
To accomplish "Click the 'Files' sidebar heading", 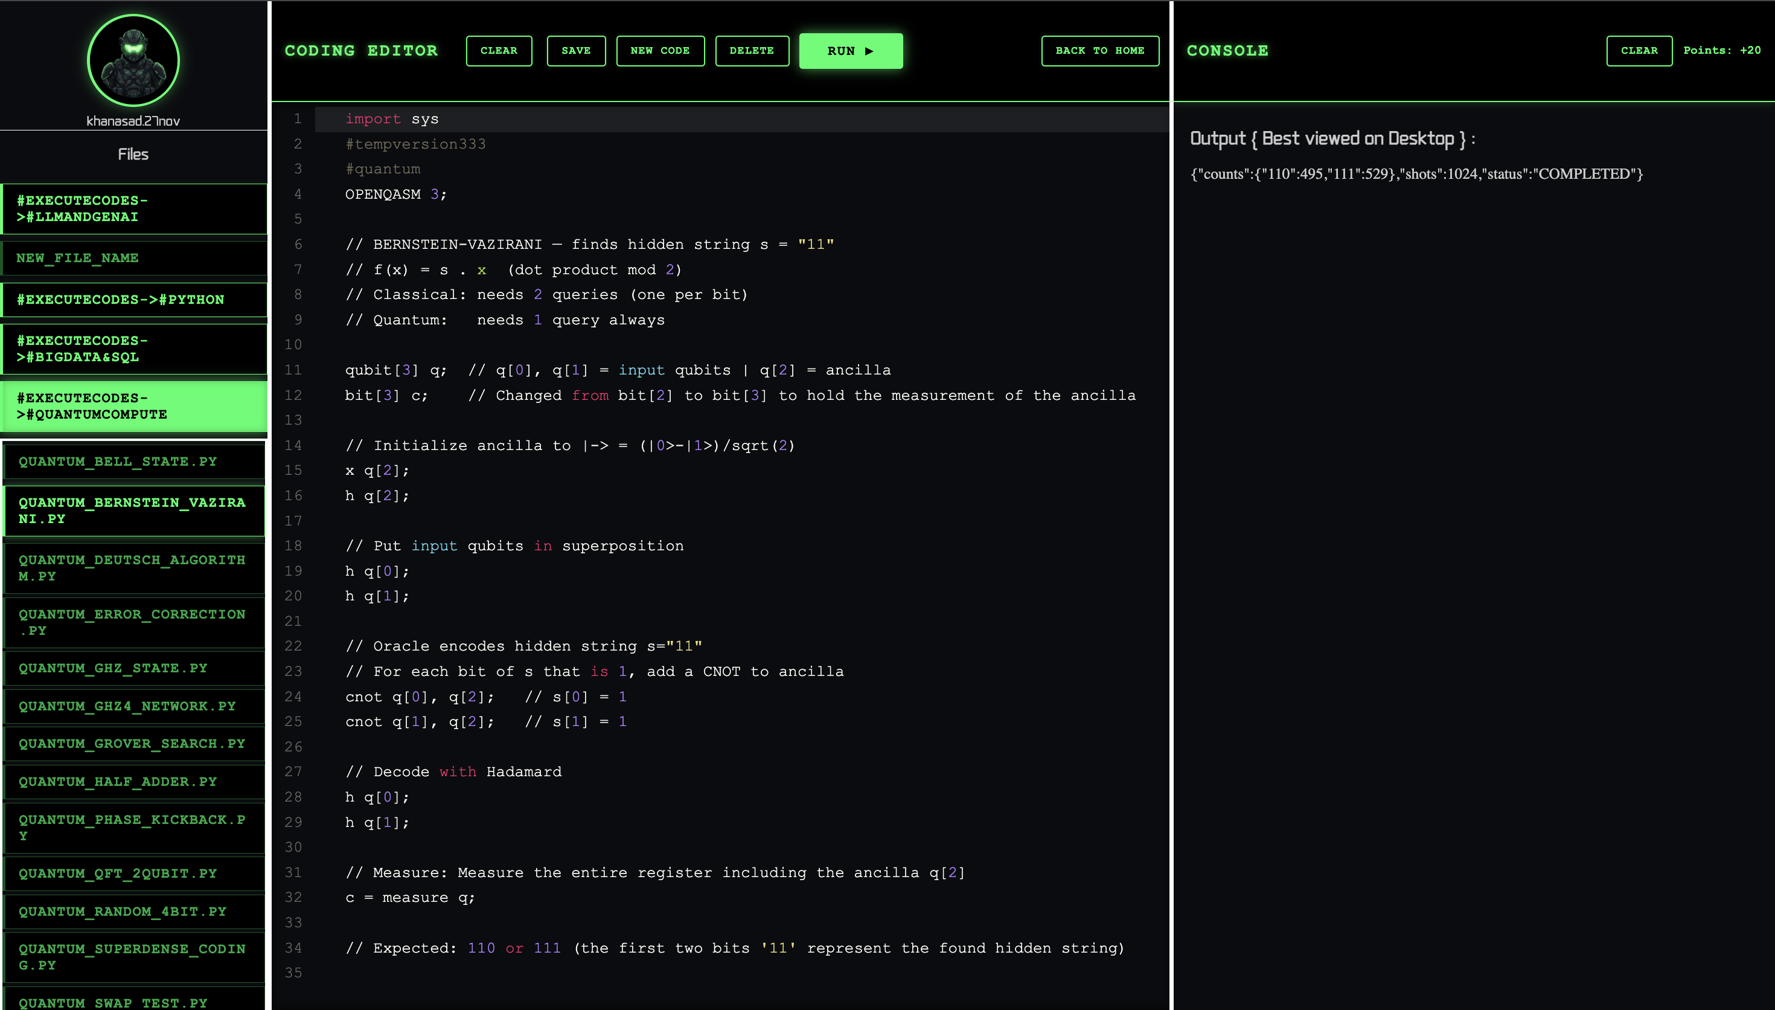I will (133, 154).
